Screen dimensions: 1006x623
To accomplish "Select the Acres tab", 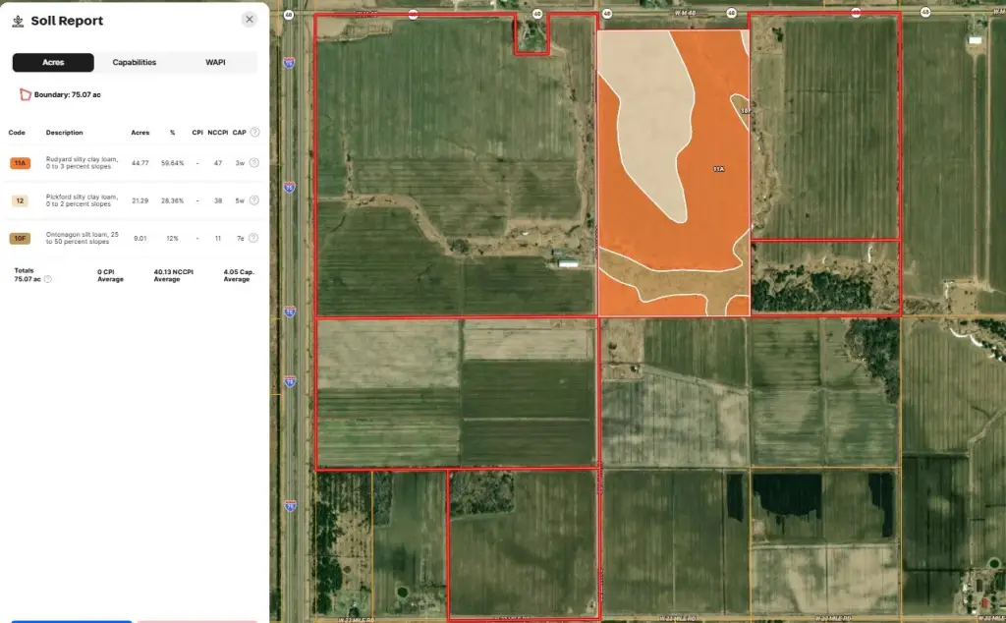I will click(x=53, y=63).
